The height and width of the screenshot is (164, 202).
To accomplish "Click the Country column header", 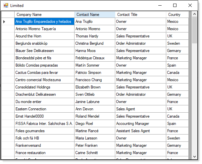I will pos(177,15).
